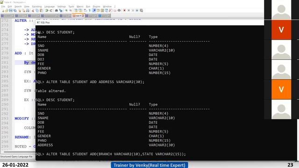
Task: Click the SQL Plus window title bar
Action: click(149, 22)
